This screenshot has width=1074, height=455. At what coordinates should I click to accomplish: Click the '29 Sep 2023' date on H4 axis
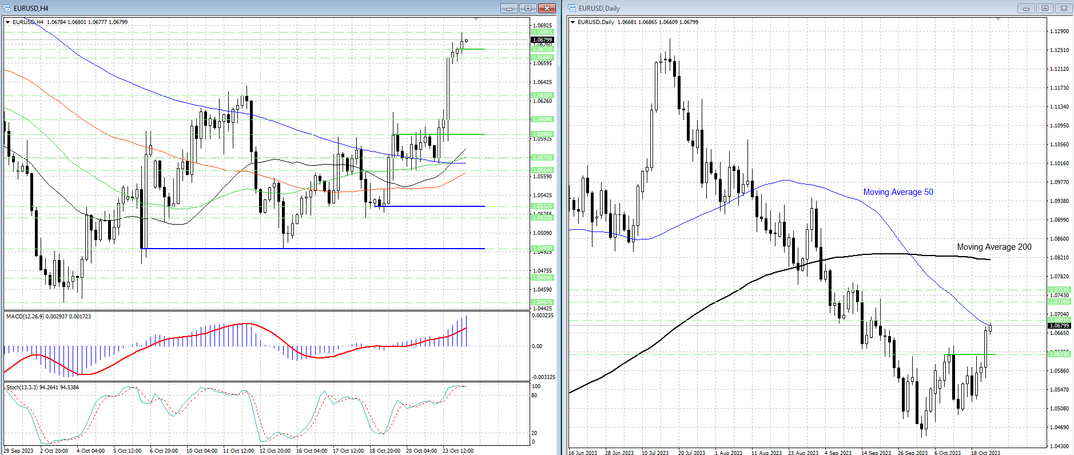pos(18,451)
